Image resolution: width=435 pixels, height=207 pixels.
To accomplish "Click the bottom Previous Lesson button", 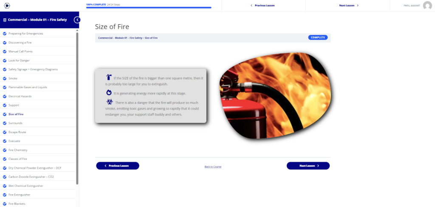I will [118, 166].
